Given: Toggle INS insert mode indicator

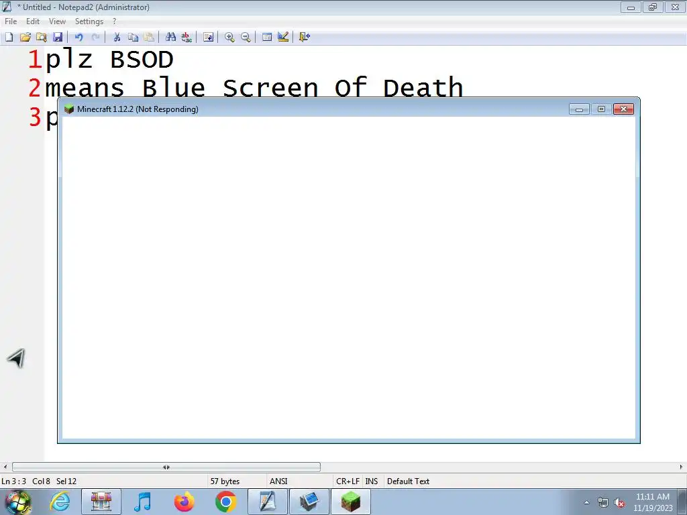Looking at the screenshot, I should [372, 481].
